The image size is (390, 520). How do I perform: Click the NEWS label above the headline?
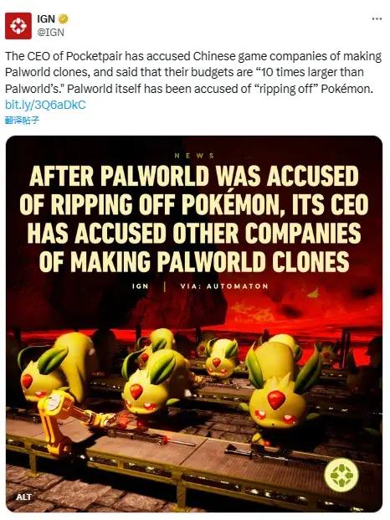pyautogui.click(x=194, y=156)
